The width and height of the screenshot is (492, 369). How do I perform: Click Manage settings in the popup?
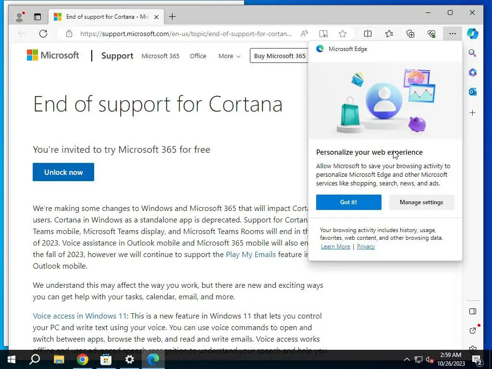[421, 202]
